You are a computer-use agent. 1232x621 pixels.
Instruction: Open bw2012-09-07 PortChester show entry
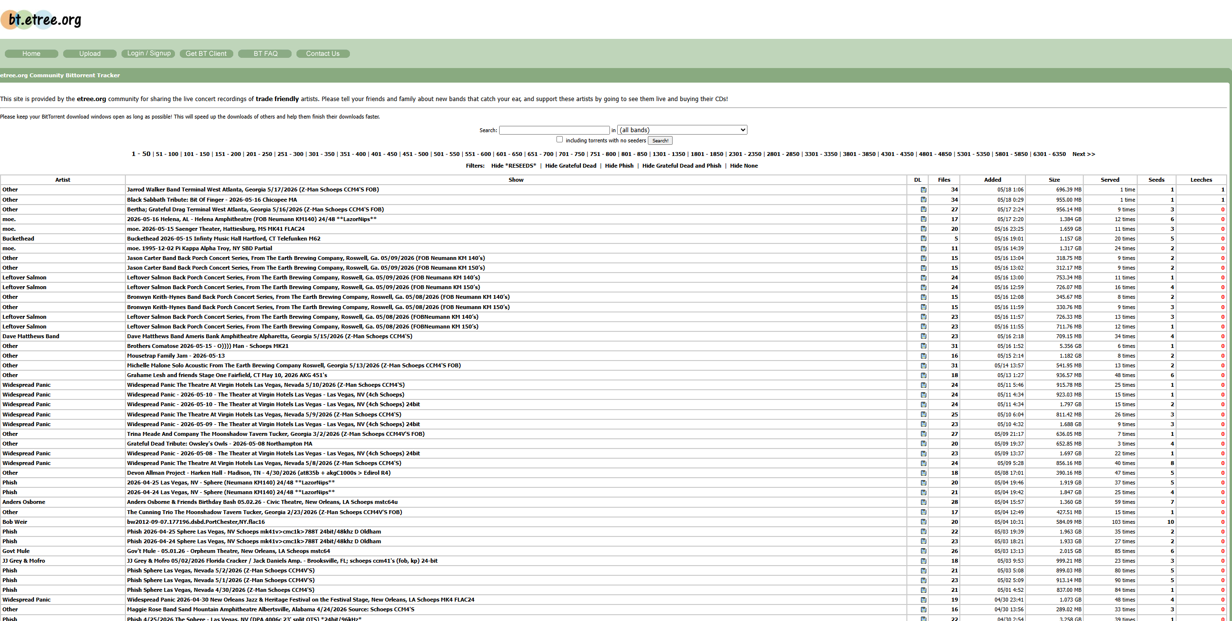click(x=196, y=522)
